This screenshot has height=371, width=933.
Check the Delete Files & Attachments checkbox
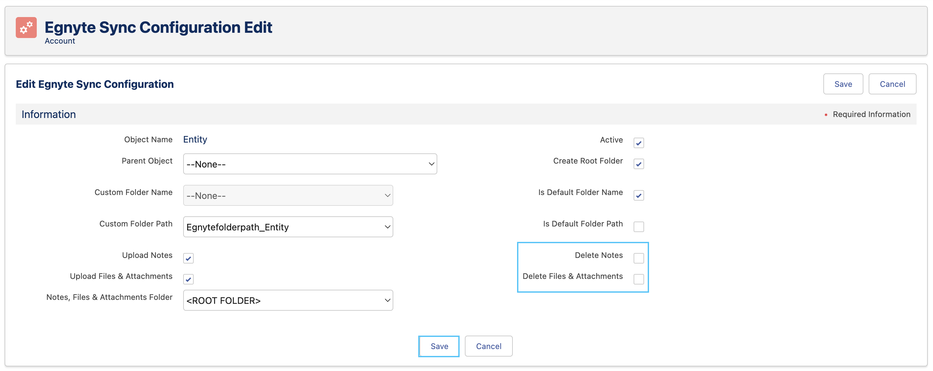639,279
